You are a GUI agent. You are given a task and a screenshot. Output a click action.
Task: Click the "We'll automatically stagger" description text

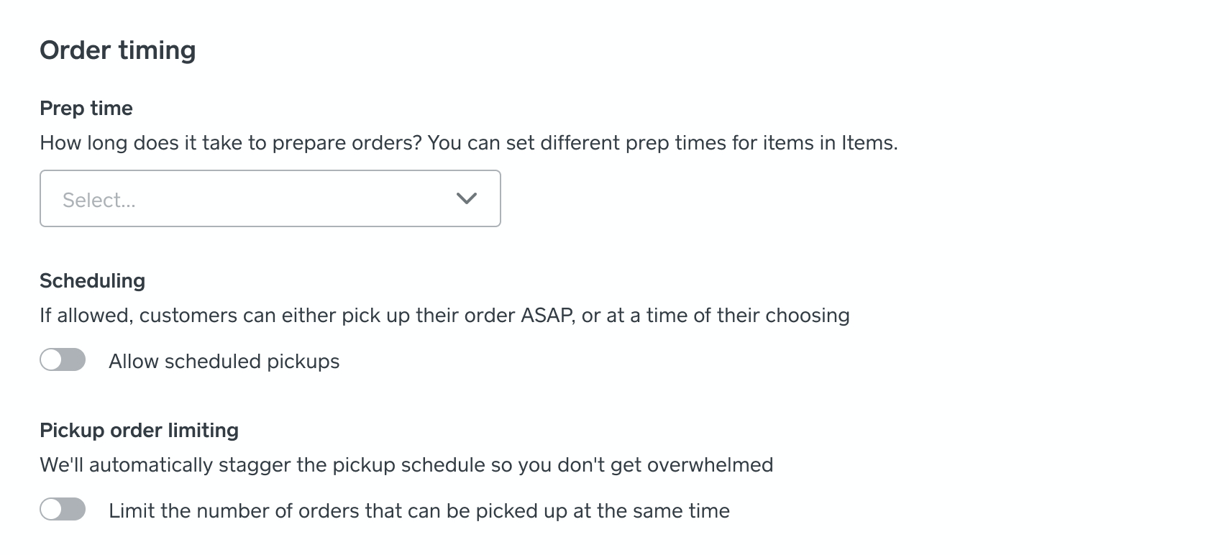[165, 464]
